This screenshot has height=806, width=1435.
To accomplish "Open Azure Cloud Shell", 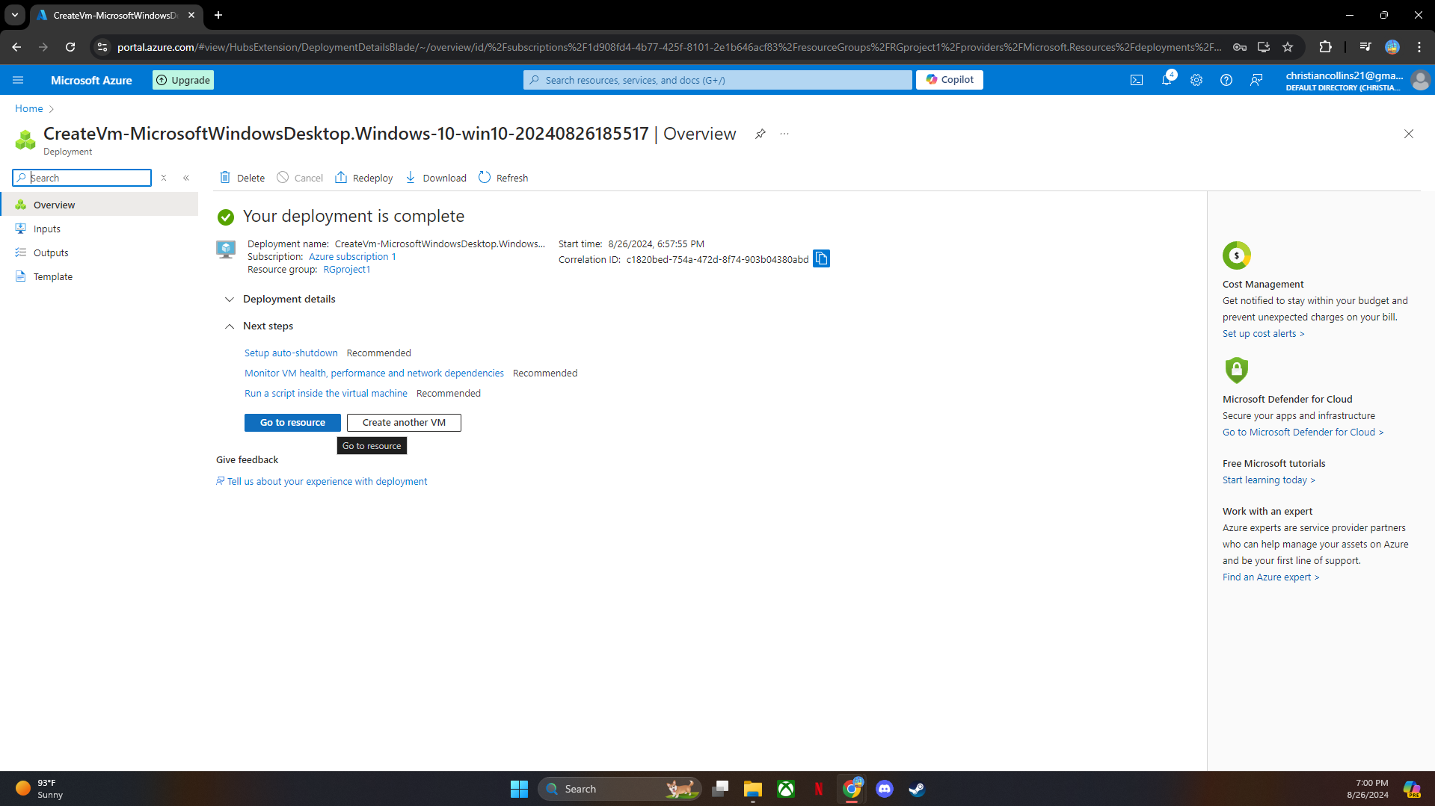I will 1137,80.
